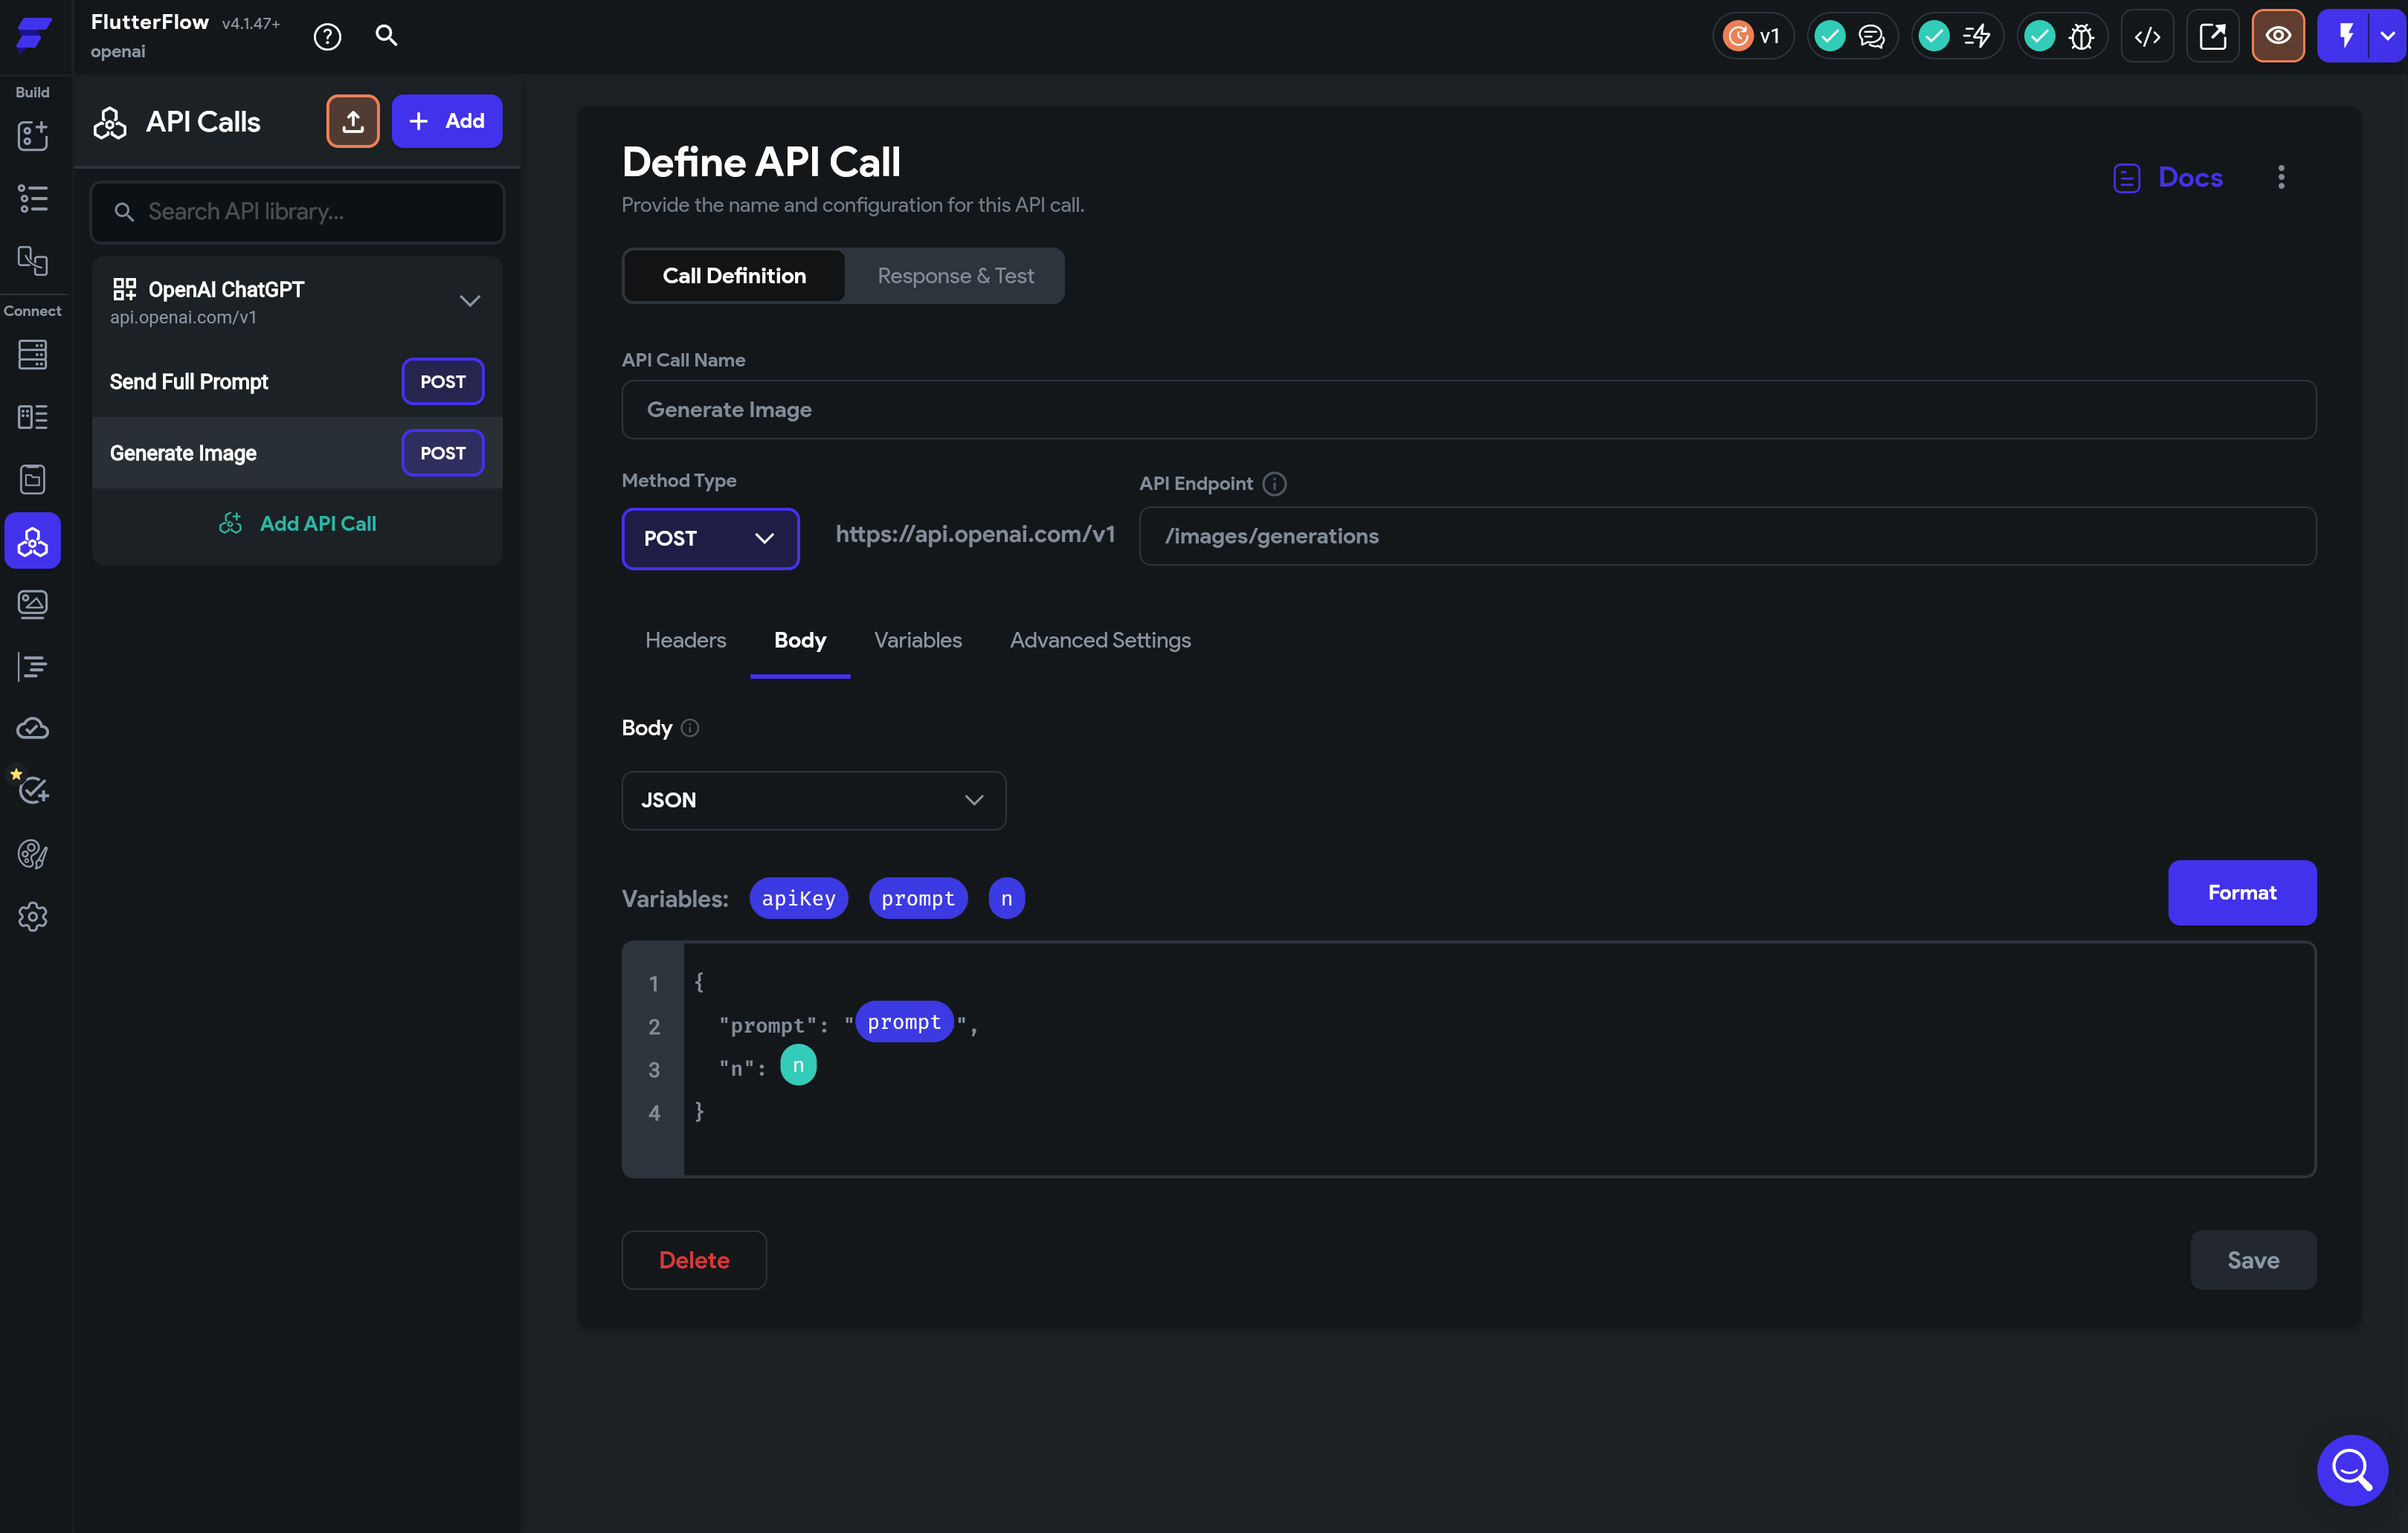Viewport: 2408px width, 1533px height.
Task: Open the Firestore database sidebar icon
Action: pos(33,354)
